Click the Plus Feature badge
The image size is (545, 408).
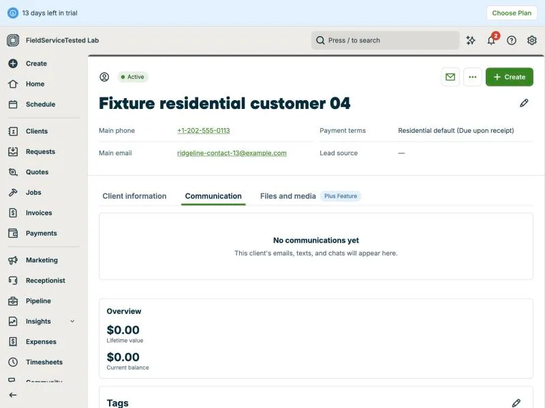click(341, 196)
